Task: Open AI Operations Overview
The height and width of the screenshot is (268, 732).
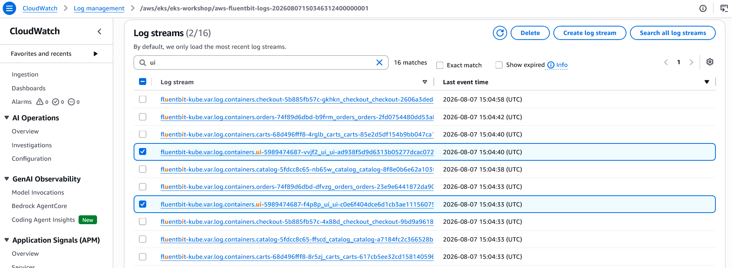Action: click(x=25, y=132)
